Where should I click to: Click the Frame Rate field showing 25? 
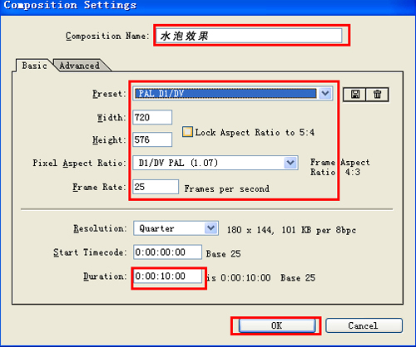pos(156,187)
